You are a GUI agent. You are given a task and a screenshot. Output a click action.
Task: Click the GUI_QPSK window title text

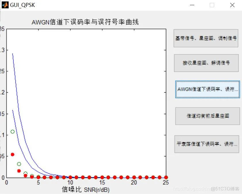[x=22, y=5]
